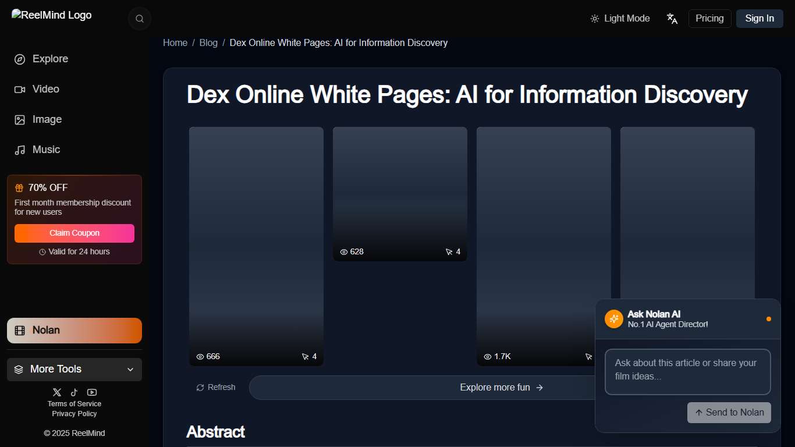
Task: Open the Blog breadcrumb link
Action: pos(208,42)
